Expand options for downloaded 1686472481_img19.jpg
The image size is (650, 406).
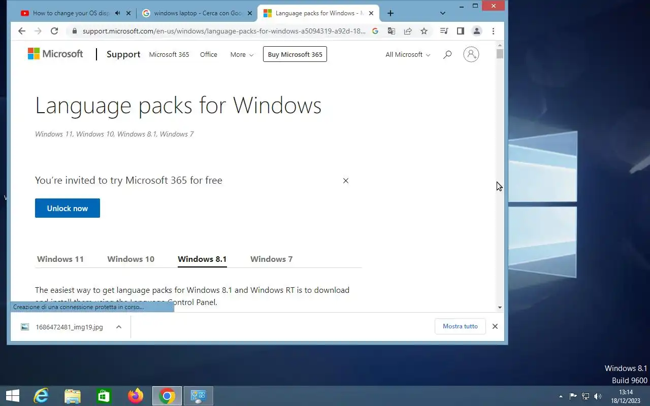point(119,327)
